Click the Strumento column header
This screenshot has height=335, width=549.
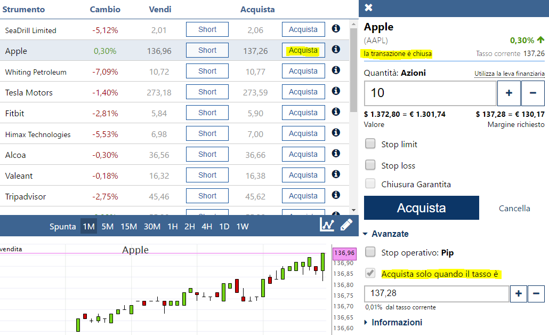pyautogui.click(x=23, y=10)
